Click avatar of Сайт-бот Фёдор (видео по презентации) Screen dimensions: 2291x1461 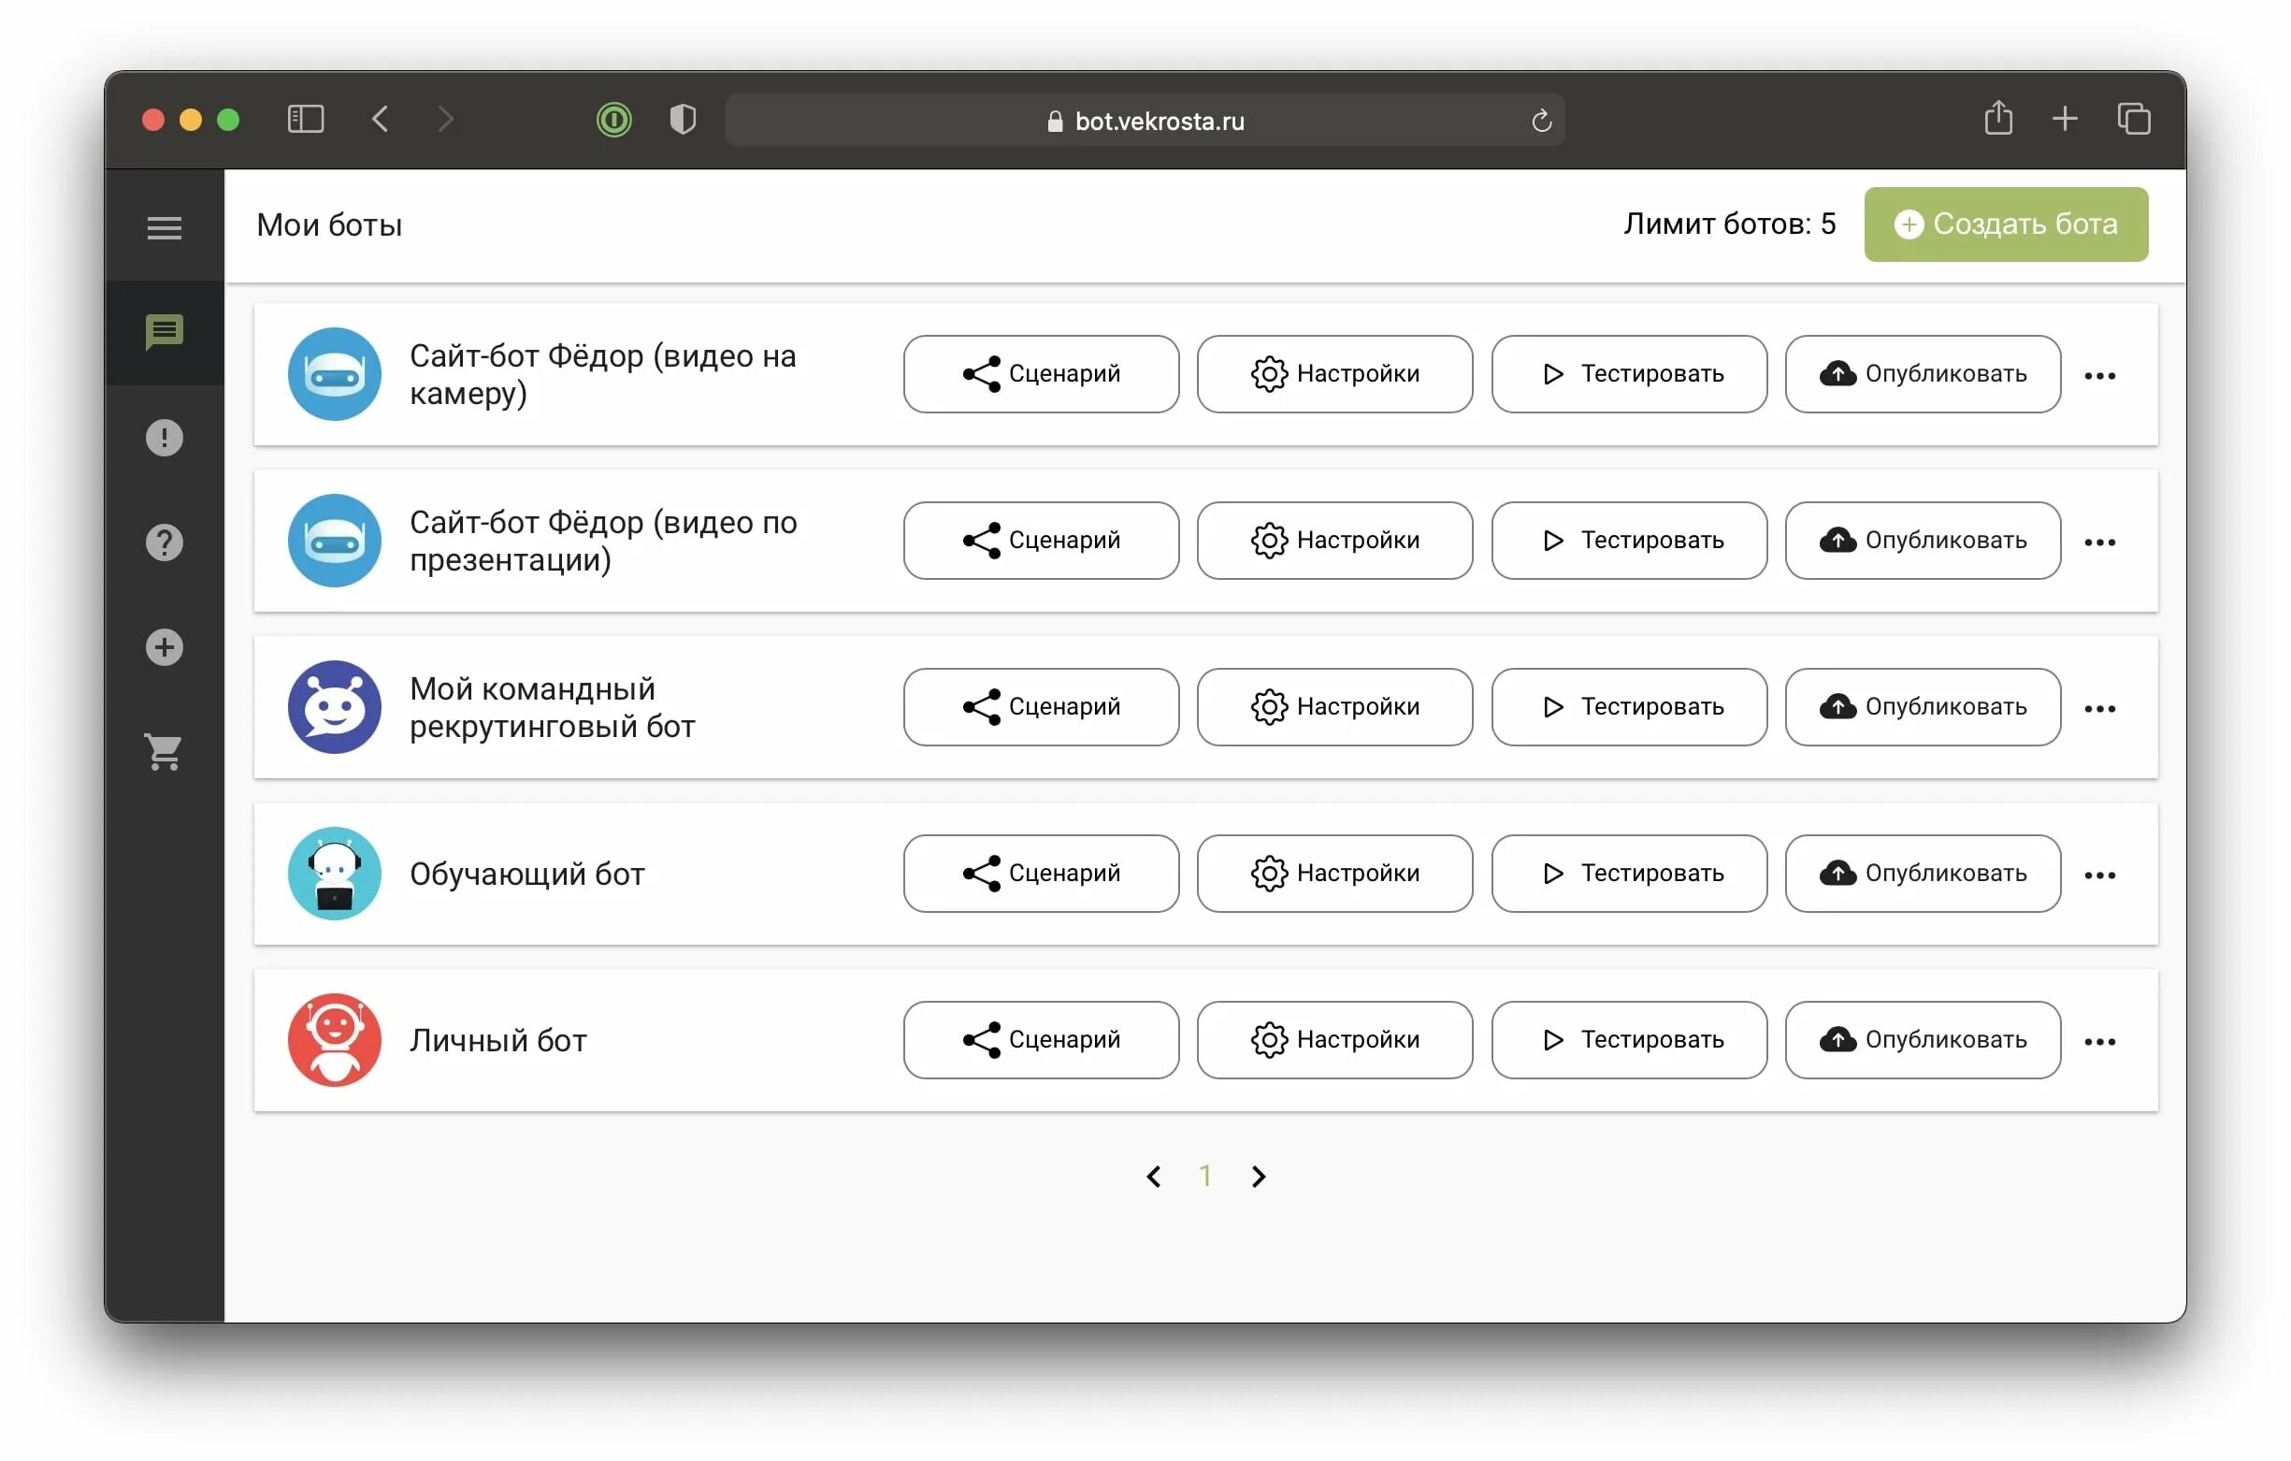[335, 541]
